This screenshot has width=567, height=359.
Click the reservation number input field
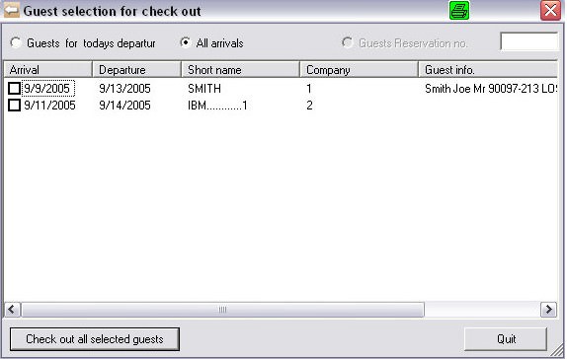529,41
